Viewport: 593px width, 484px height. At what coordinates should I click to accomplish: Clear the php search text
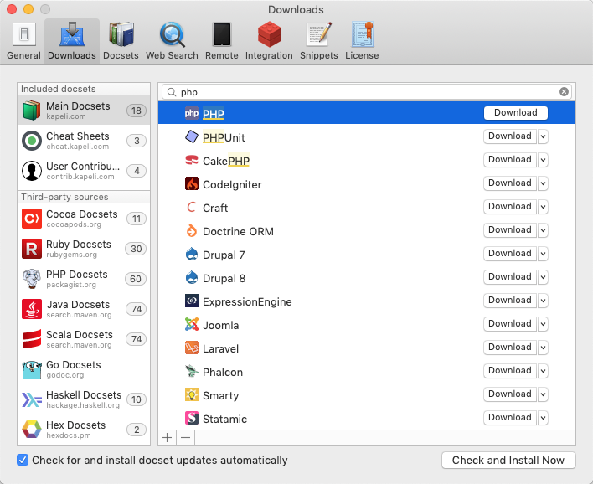point(564,91)
